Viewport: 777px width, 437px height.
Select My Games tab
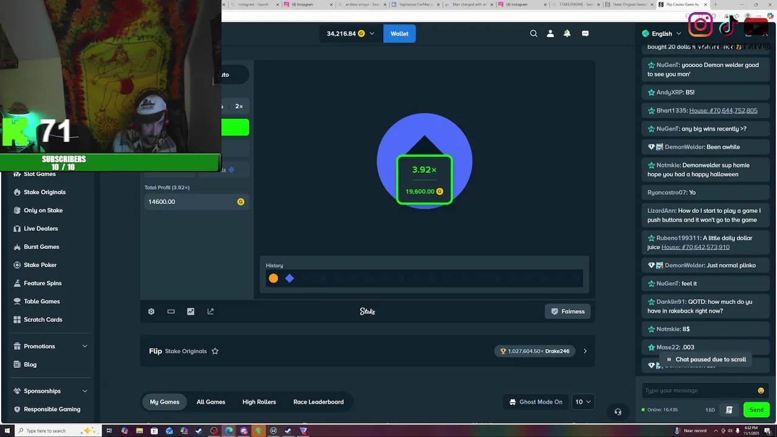tap(165, 402)
